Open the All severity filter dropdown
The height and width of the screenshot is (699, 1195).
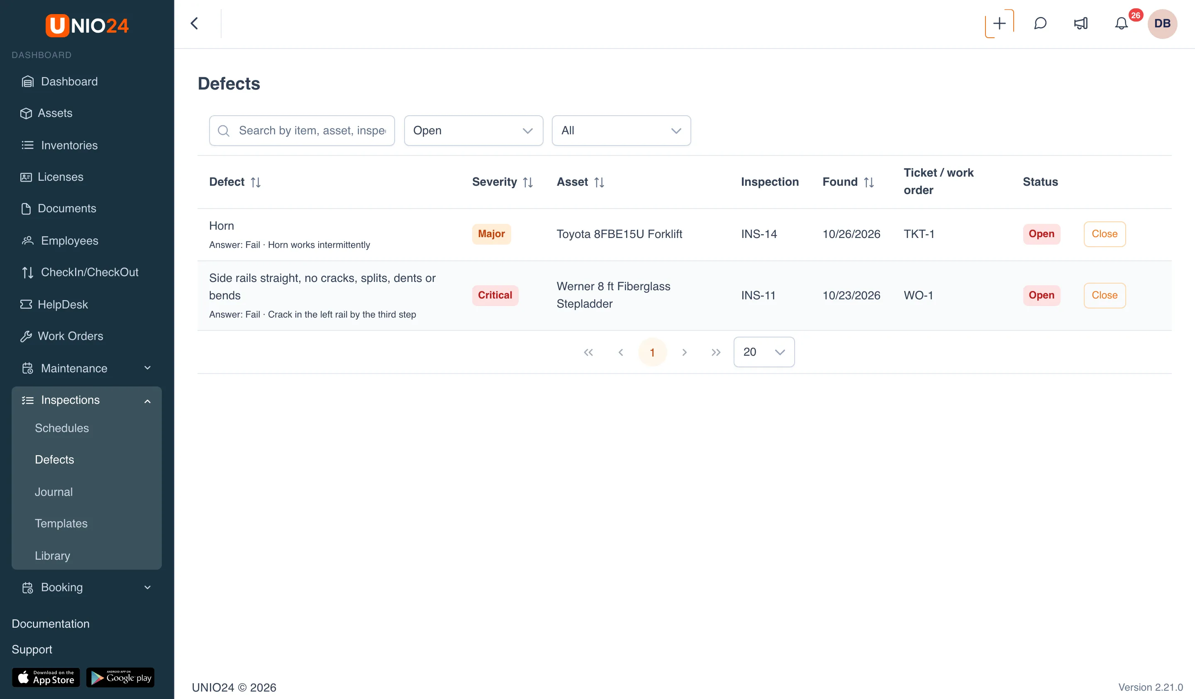[x=621, y=130]
